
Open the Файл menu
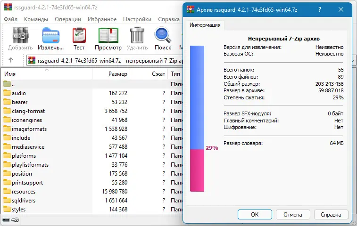11,19
